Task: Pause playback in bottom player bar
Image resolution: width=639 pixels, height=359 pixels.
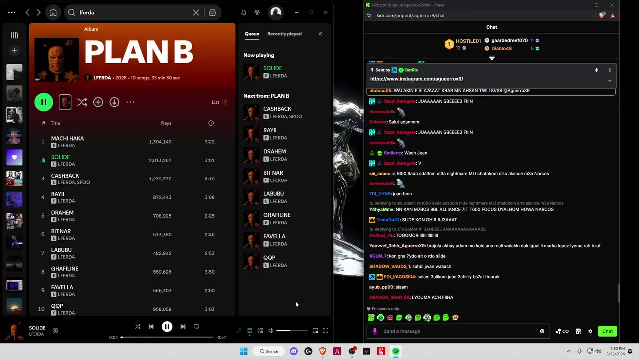Action: pyautogui.click(x=167, y=327)
